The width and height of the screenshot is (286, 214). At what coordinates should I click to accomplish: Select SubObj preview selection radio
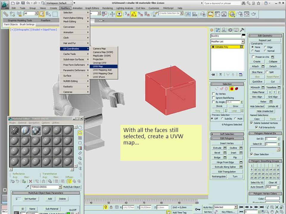[x=222, y=119]
